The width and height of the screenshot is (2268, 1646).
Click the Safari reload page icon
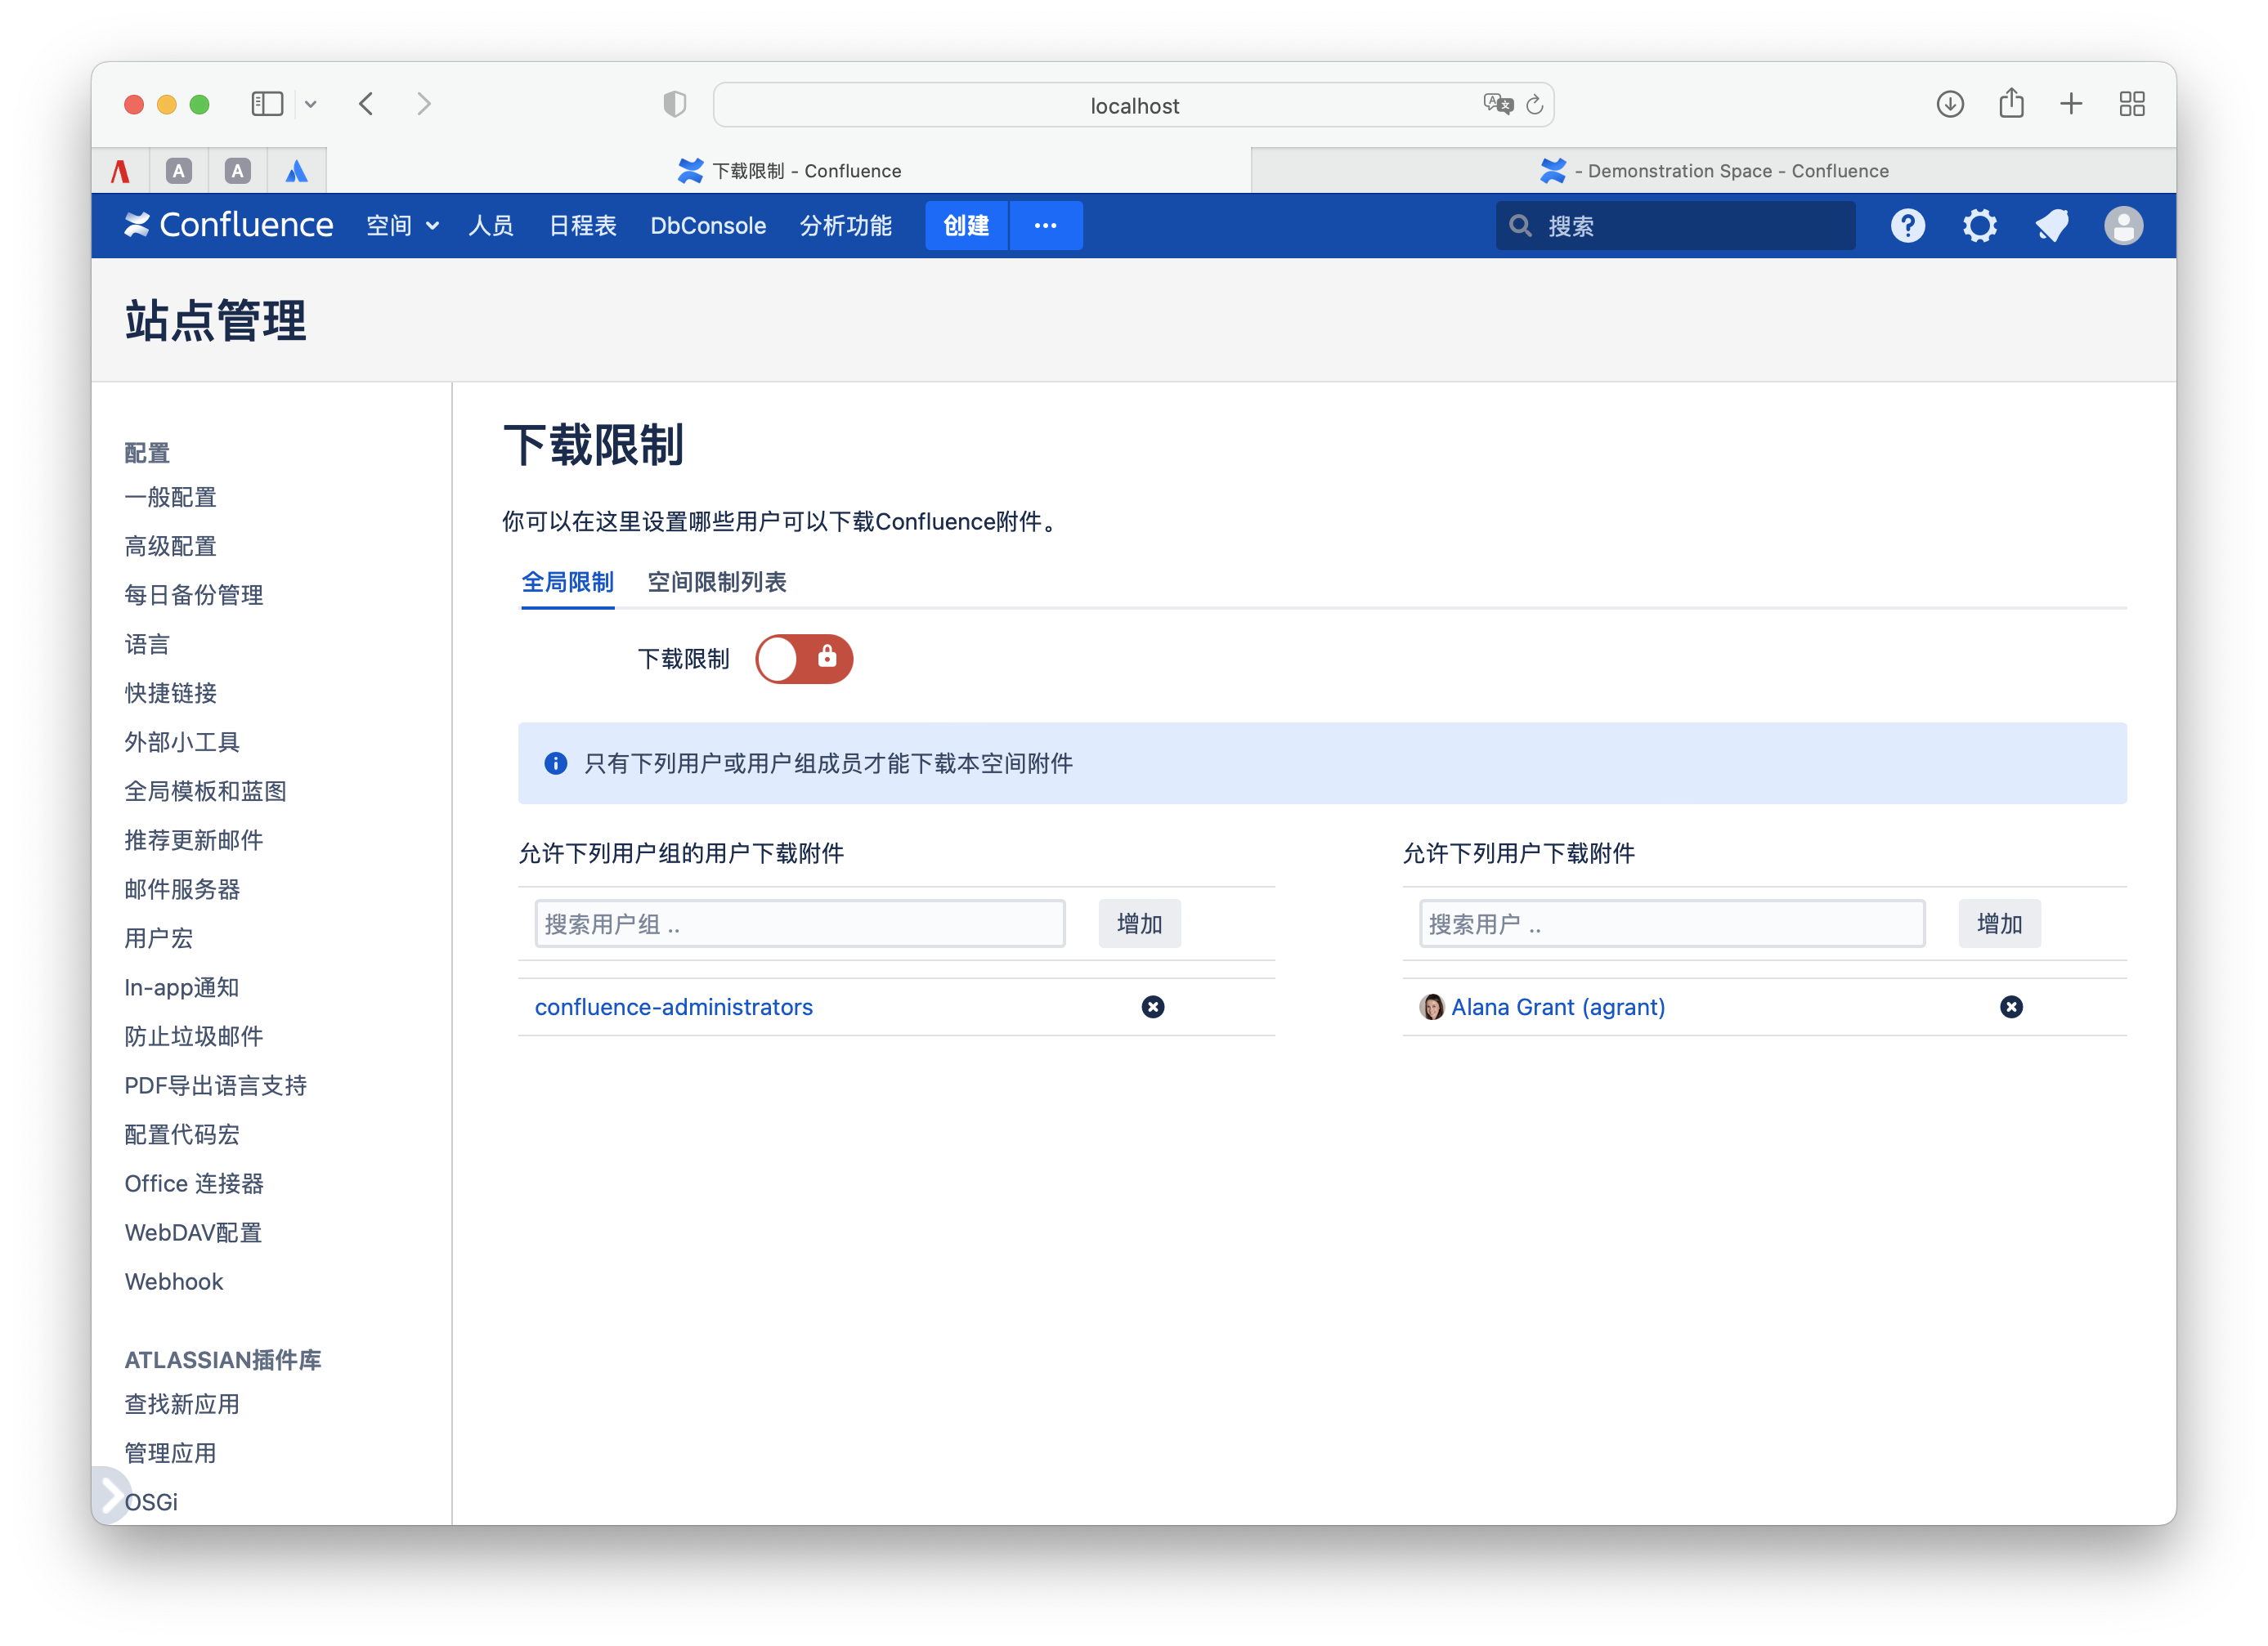(x=1534, y=104)
